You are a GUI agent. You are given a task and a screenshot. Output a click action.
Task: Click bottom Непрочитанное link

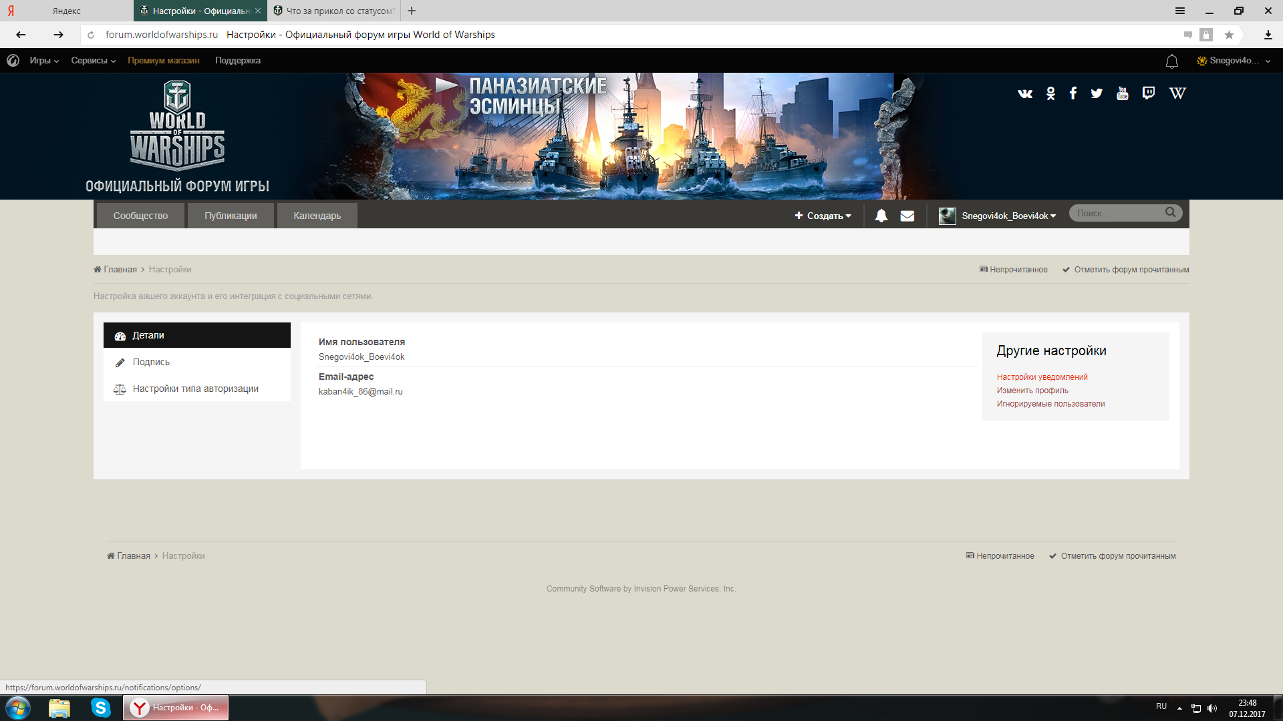[1000, 556]
